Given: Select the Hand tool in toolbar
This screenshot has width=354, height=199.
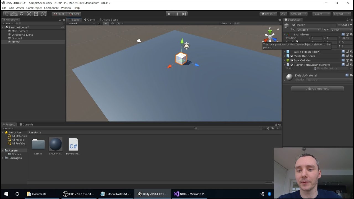Looking at the screenshot, I should [x=6, y=14].
